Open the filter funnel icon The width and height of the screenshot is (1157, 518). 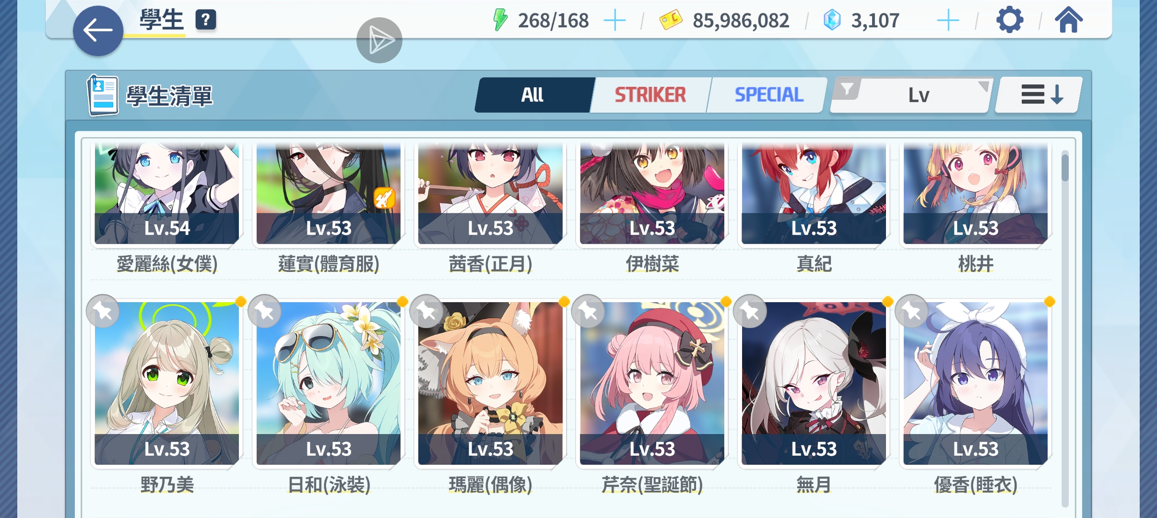tap(847, 89)
